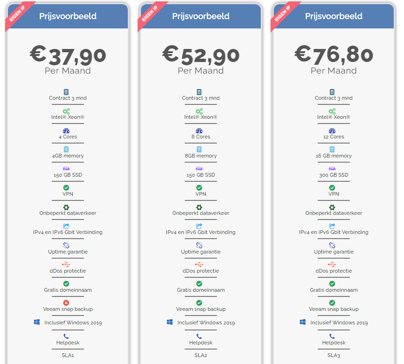The width and height of the screenshot is (404, 364).
Task: Click the €52,90 price text
Action: pos(201,55)
